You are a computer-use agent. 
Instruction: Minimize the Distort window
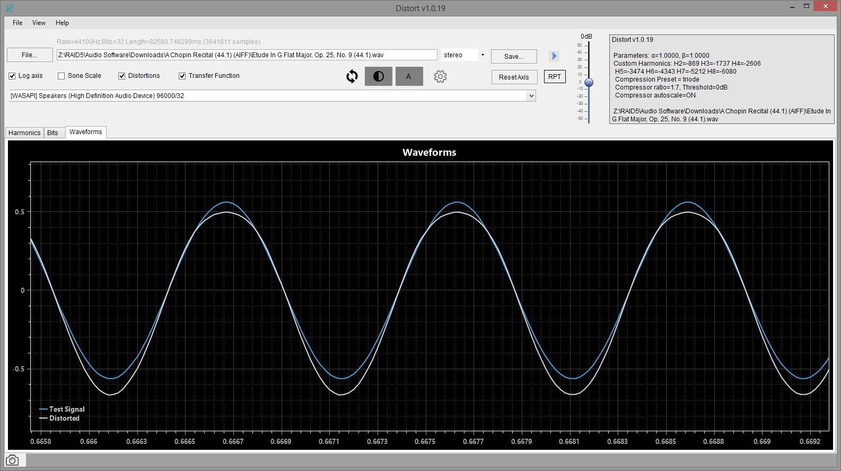(x=792, y=7)
